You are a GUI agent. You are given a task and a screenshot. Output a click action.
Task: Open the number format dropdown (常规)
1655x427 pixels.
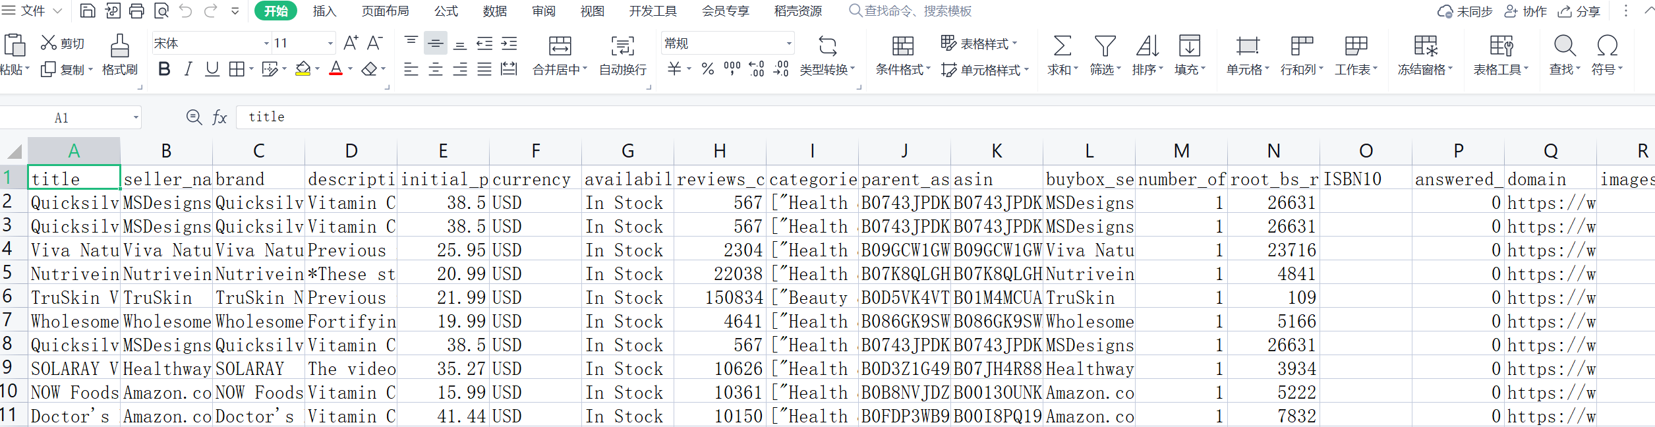788,43
